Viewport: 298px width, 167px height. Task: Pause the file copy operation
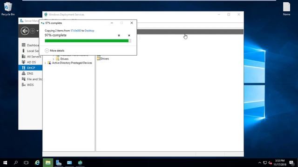[119, 35]
